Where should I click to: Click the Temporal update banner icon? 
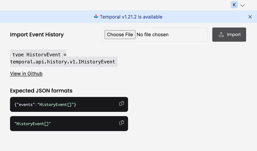[x=96, y=17]
